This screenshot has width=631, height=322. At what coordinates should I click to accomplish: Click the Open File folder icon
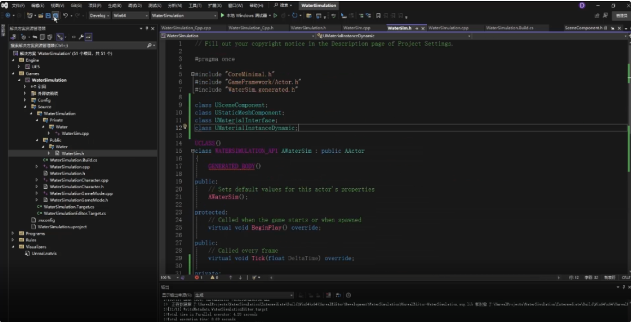[40, 16]
